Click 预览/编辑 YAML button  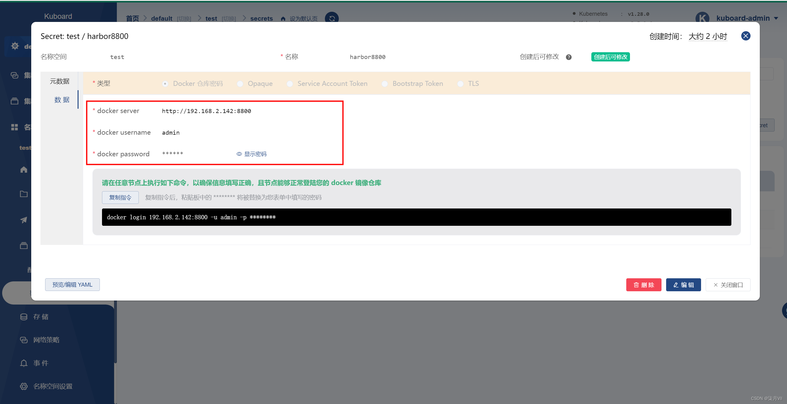click(x=72, y=284)
